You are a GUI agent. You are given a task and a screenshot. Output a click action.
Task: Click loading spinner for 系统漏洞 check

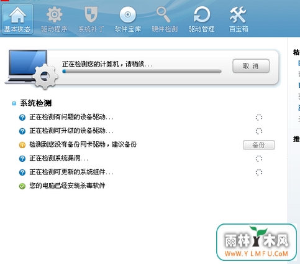(259, 159)
